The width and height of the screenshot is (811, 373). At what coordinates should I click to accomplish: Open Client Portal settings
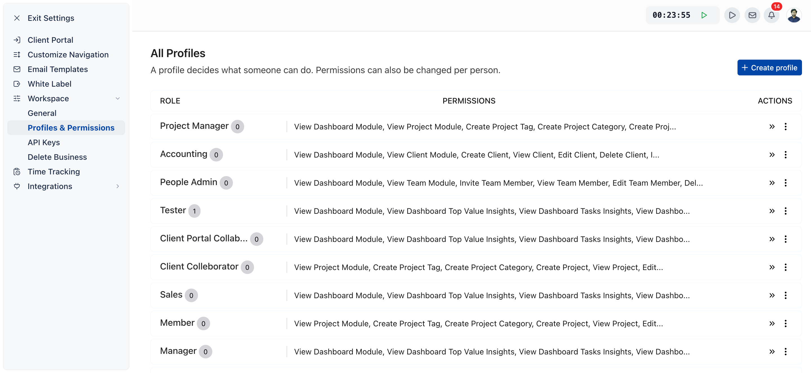pos(50,40)
